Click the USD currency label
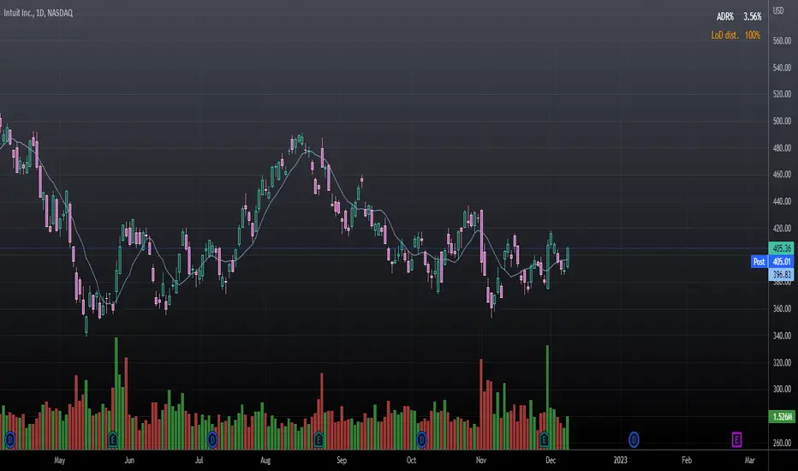 coord(778,10)
